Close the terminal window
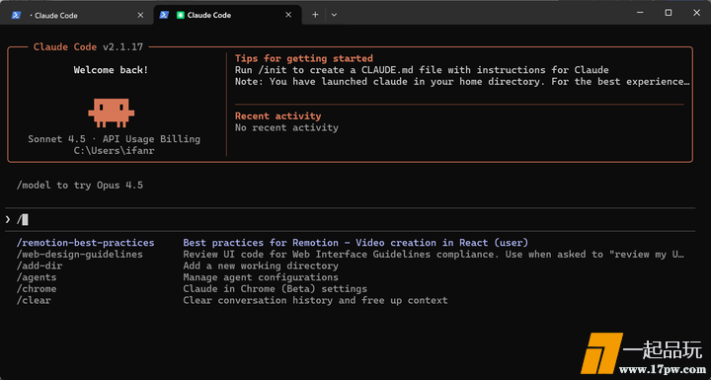711x380 pixels. 696,13
